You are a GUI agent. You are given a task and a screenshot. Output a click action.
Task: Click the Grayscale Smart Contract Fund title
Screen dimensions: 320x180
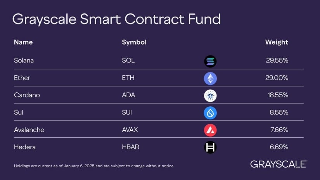pos(116,19)
